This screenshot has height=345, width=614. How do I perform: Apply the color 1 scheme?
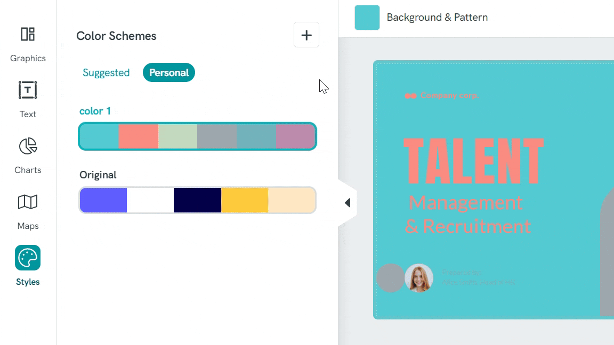point(197,136)
